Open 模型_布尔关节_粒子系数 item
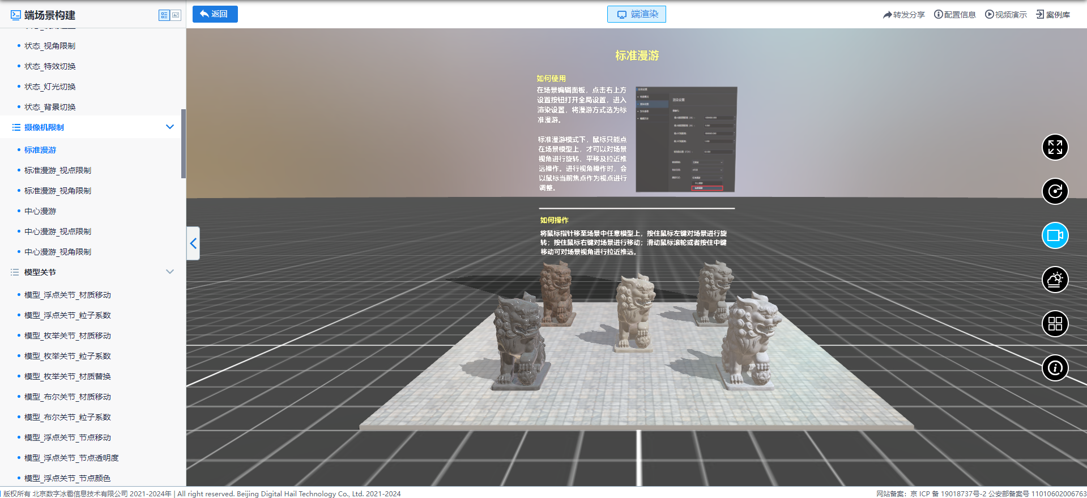This screenshot has width=1087, height=498. coord(67,417)
